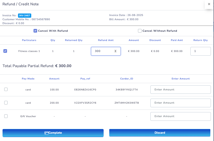This screenshot has width=214, height=141.
Task: Click Enter Amount field for 200.00 card
Action: [180, 103]
